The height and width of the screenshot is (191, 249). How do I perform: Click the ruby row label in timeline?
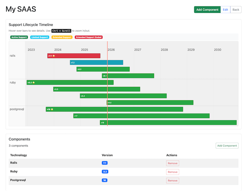13,83
